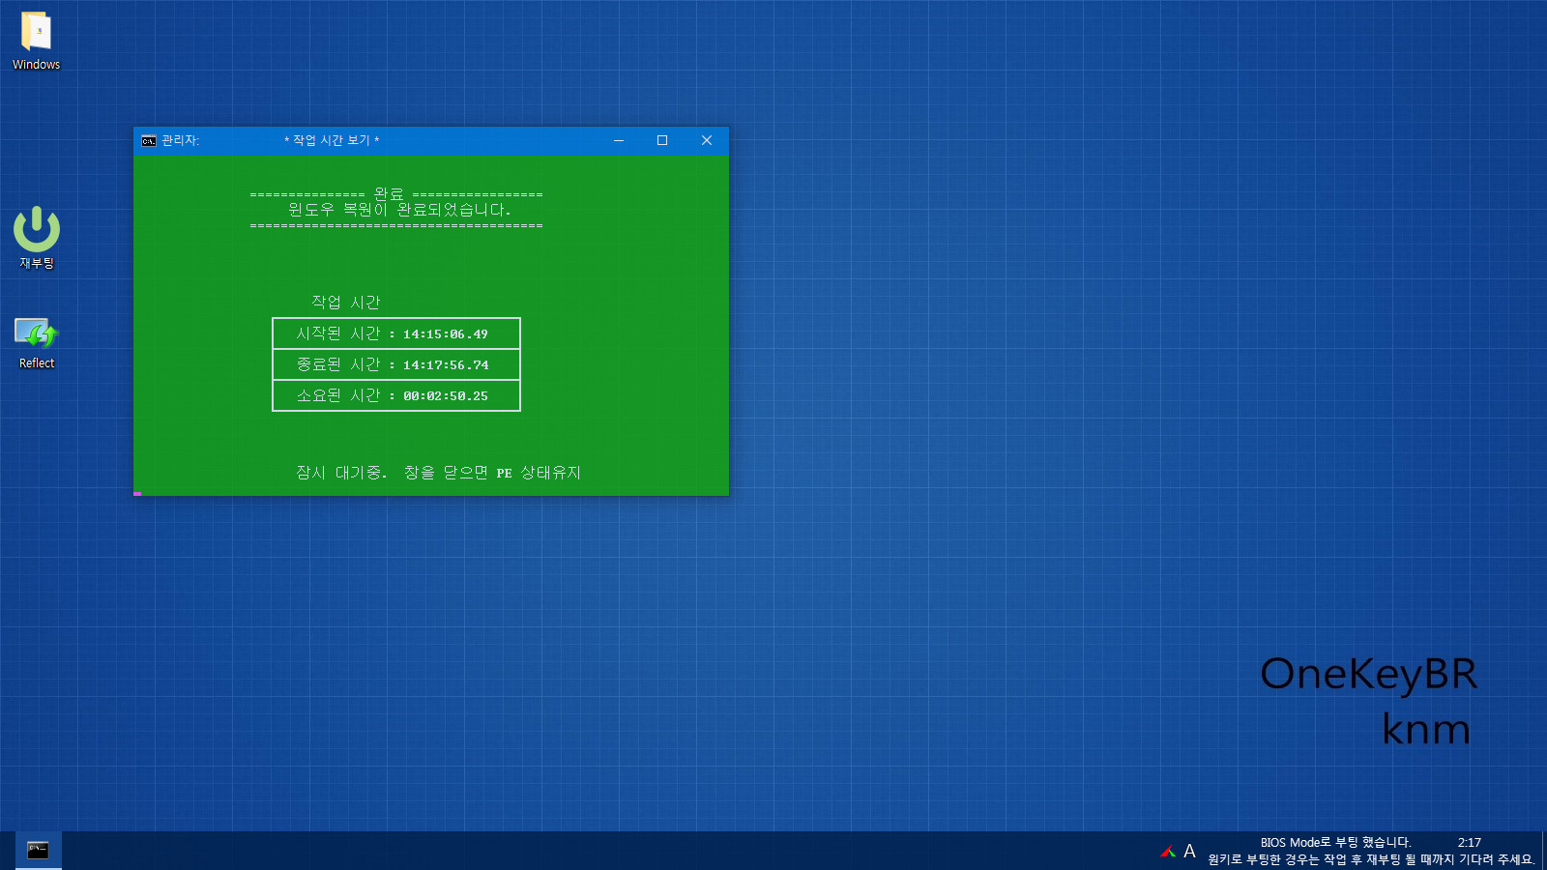The height and width of the screenshot is (870, 1547).
Task: Click the 원키로 부팅한 경우는 taskbar notice
Action: click(1371, 859)
